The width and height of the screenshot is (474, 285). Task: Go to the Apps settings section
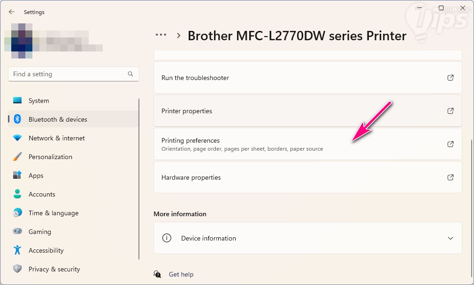[36, 175]
